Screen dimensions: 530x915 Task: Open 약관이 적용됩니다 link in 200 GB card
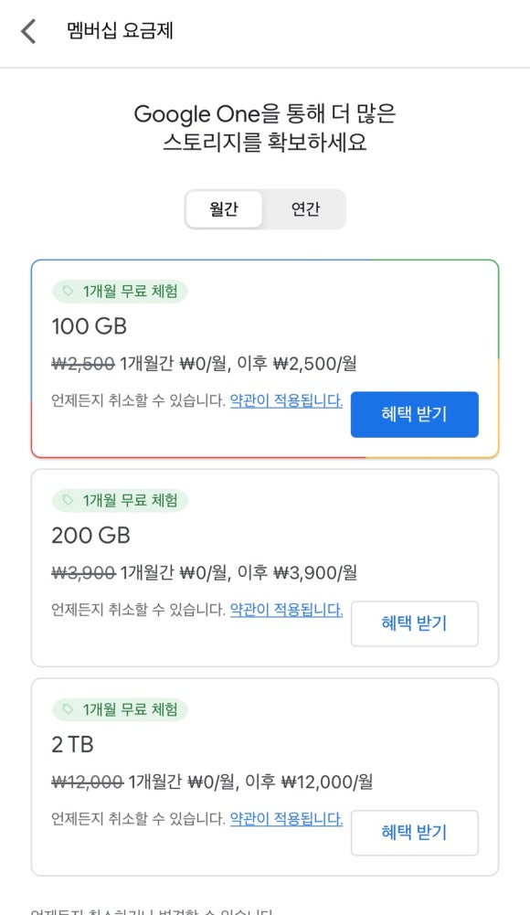tap(286, 610)
